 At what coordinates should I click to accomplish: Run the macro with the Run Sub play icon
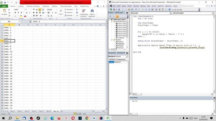click(x=143, y=9)
